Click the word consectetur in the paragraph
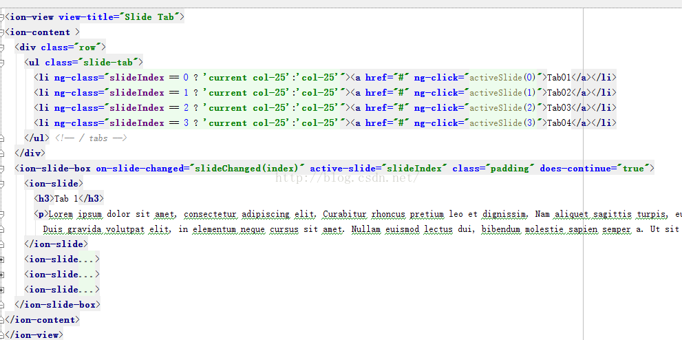 pyautogui.click(x=211, y=214)
